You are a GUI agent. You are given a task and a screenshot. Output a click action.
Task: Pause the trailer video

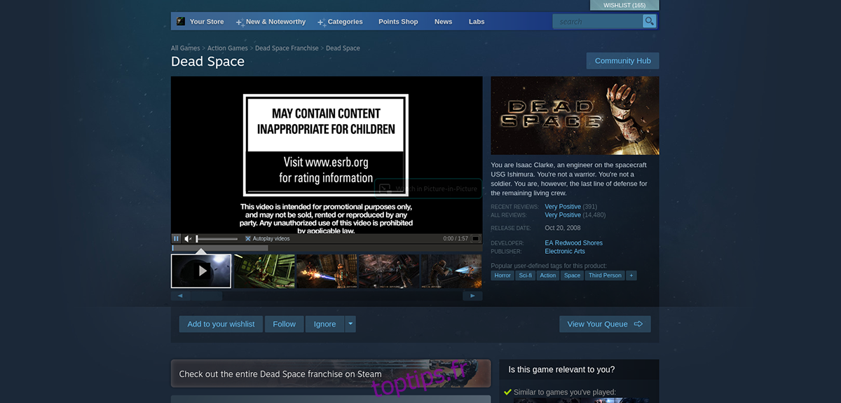click(x=177, y=239)
